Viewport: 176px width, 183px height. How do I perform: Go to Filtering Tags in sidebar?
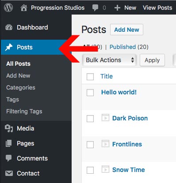24,112
